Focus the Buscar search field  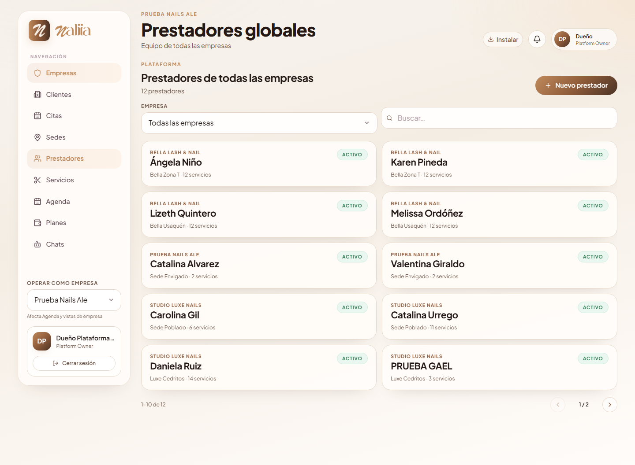(x=499, y=118)
